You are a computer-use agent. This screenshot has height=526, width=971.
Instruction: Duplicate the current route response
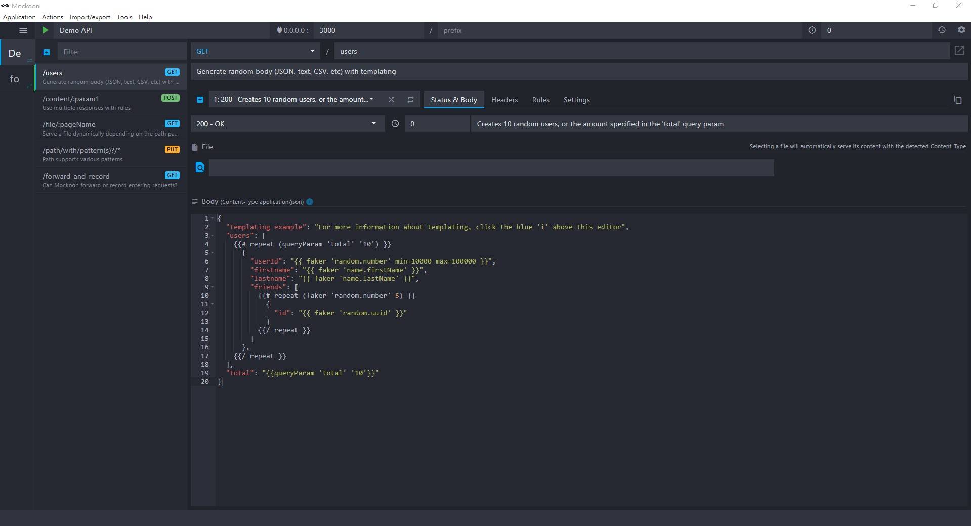pos(957,100)
